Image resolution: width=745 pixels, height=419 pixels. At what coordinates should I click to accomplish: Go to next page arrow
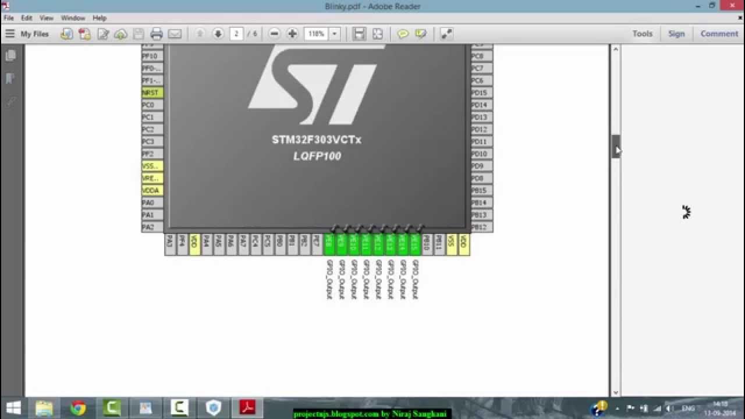tap(218, 34)
